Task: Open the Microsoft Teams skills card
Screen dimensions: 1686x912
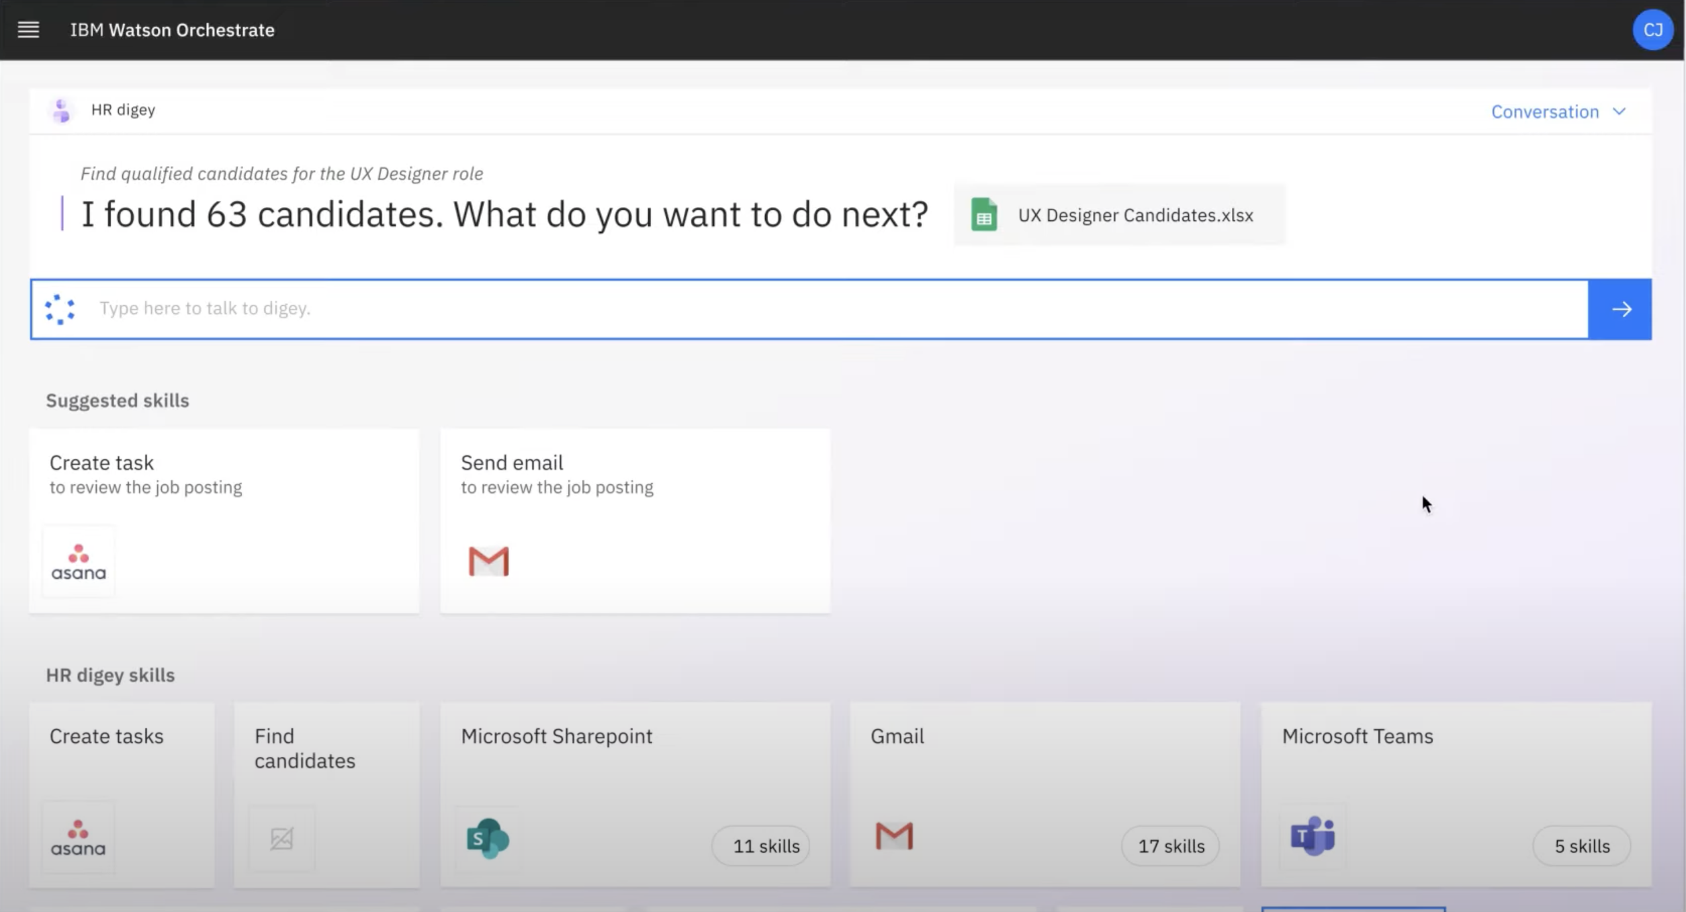Action: [x=1456, y=794]
